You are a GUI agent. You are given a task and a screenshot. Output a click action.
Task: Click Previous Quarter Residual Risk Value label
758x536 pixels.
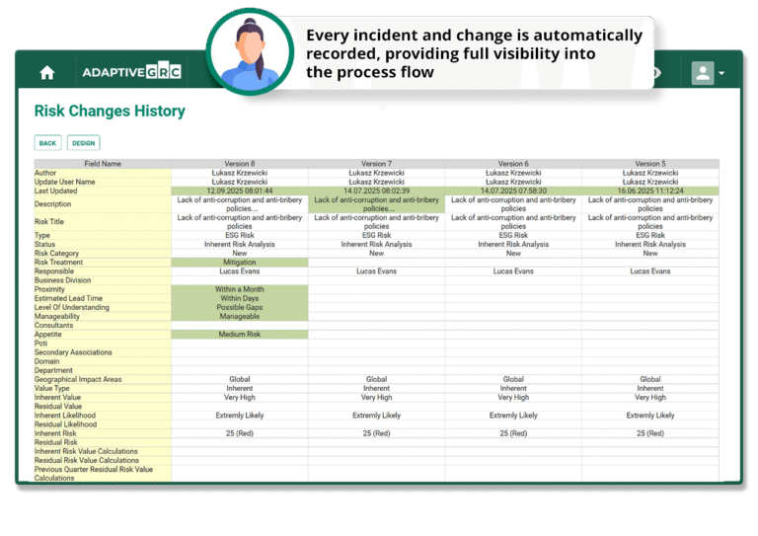(x=103, y=474)
